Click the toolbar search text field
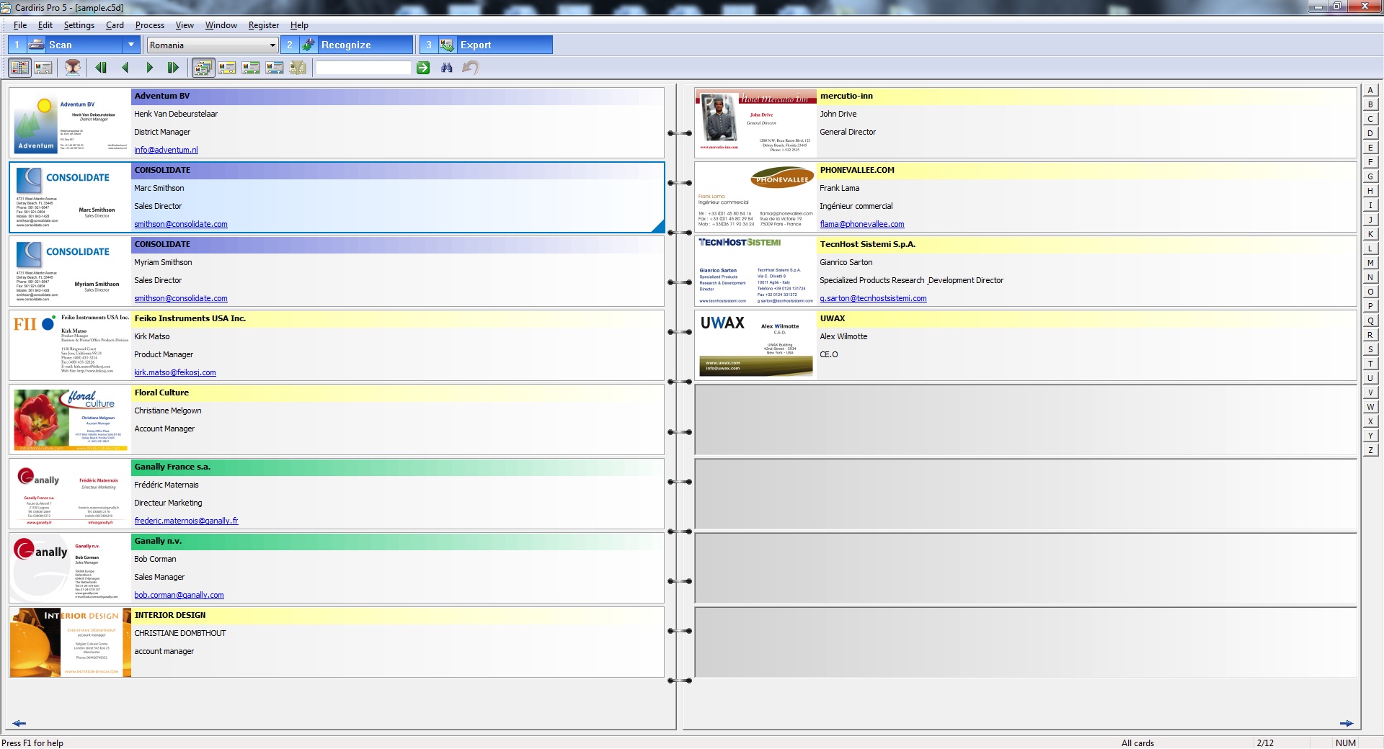This screenshot has width=1384, height=749. coord(363,68)
